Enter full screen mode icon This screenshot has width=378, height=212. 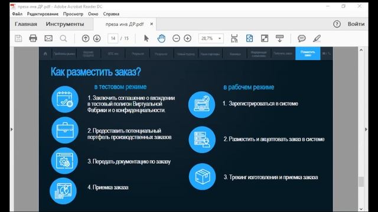(265, 38)
